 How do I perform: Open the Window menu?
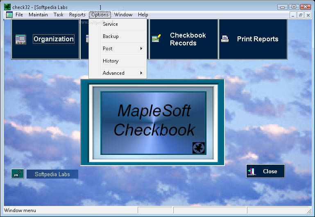point(123,15)
